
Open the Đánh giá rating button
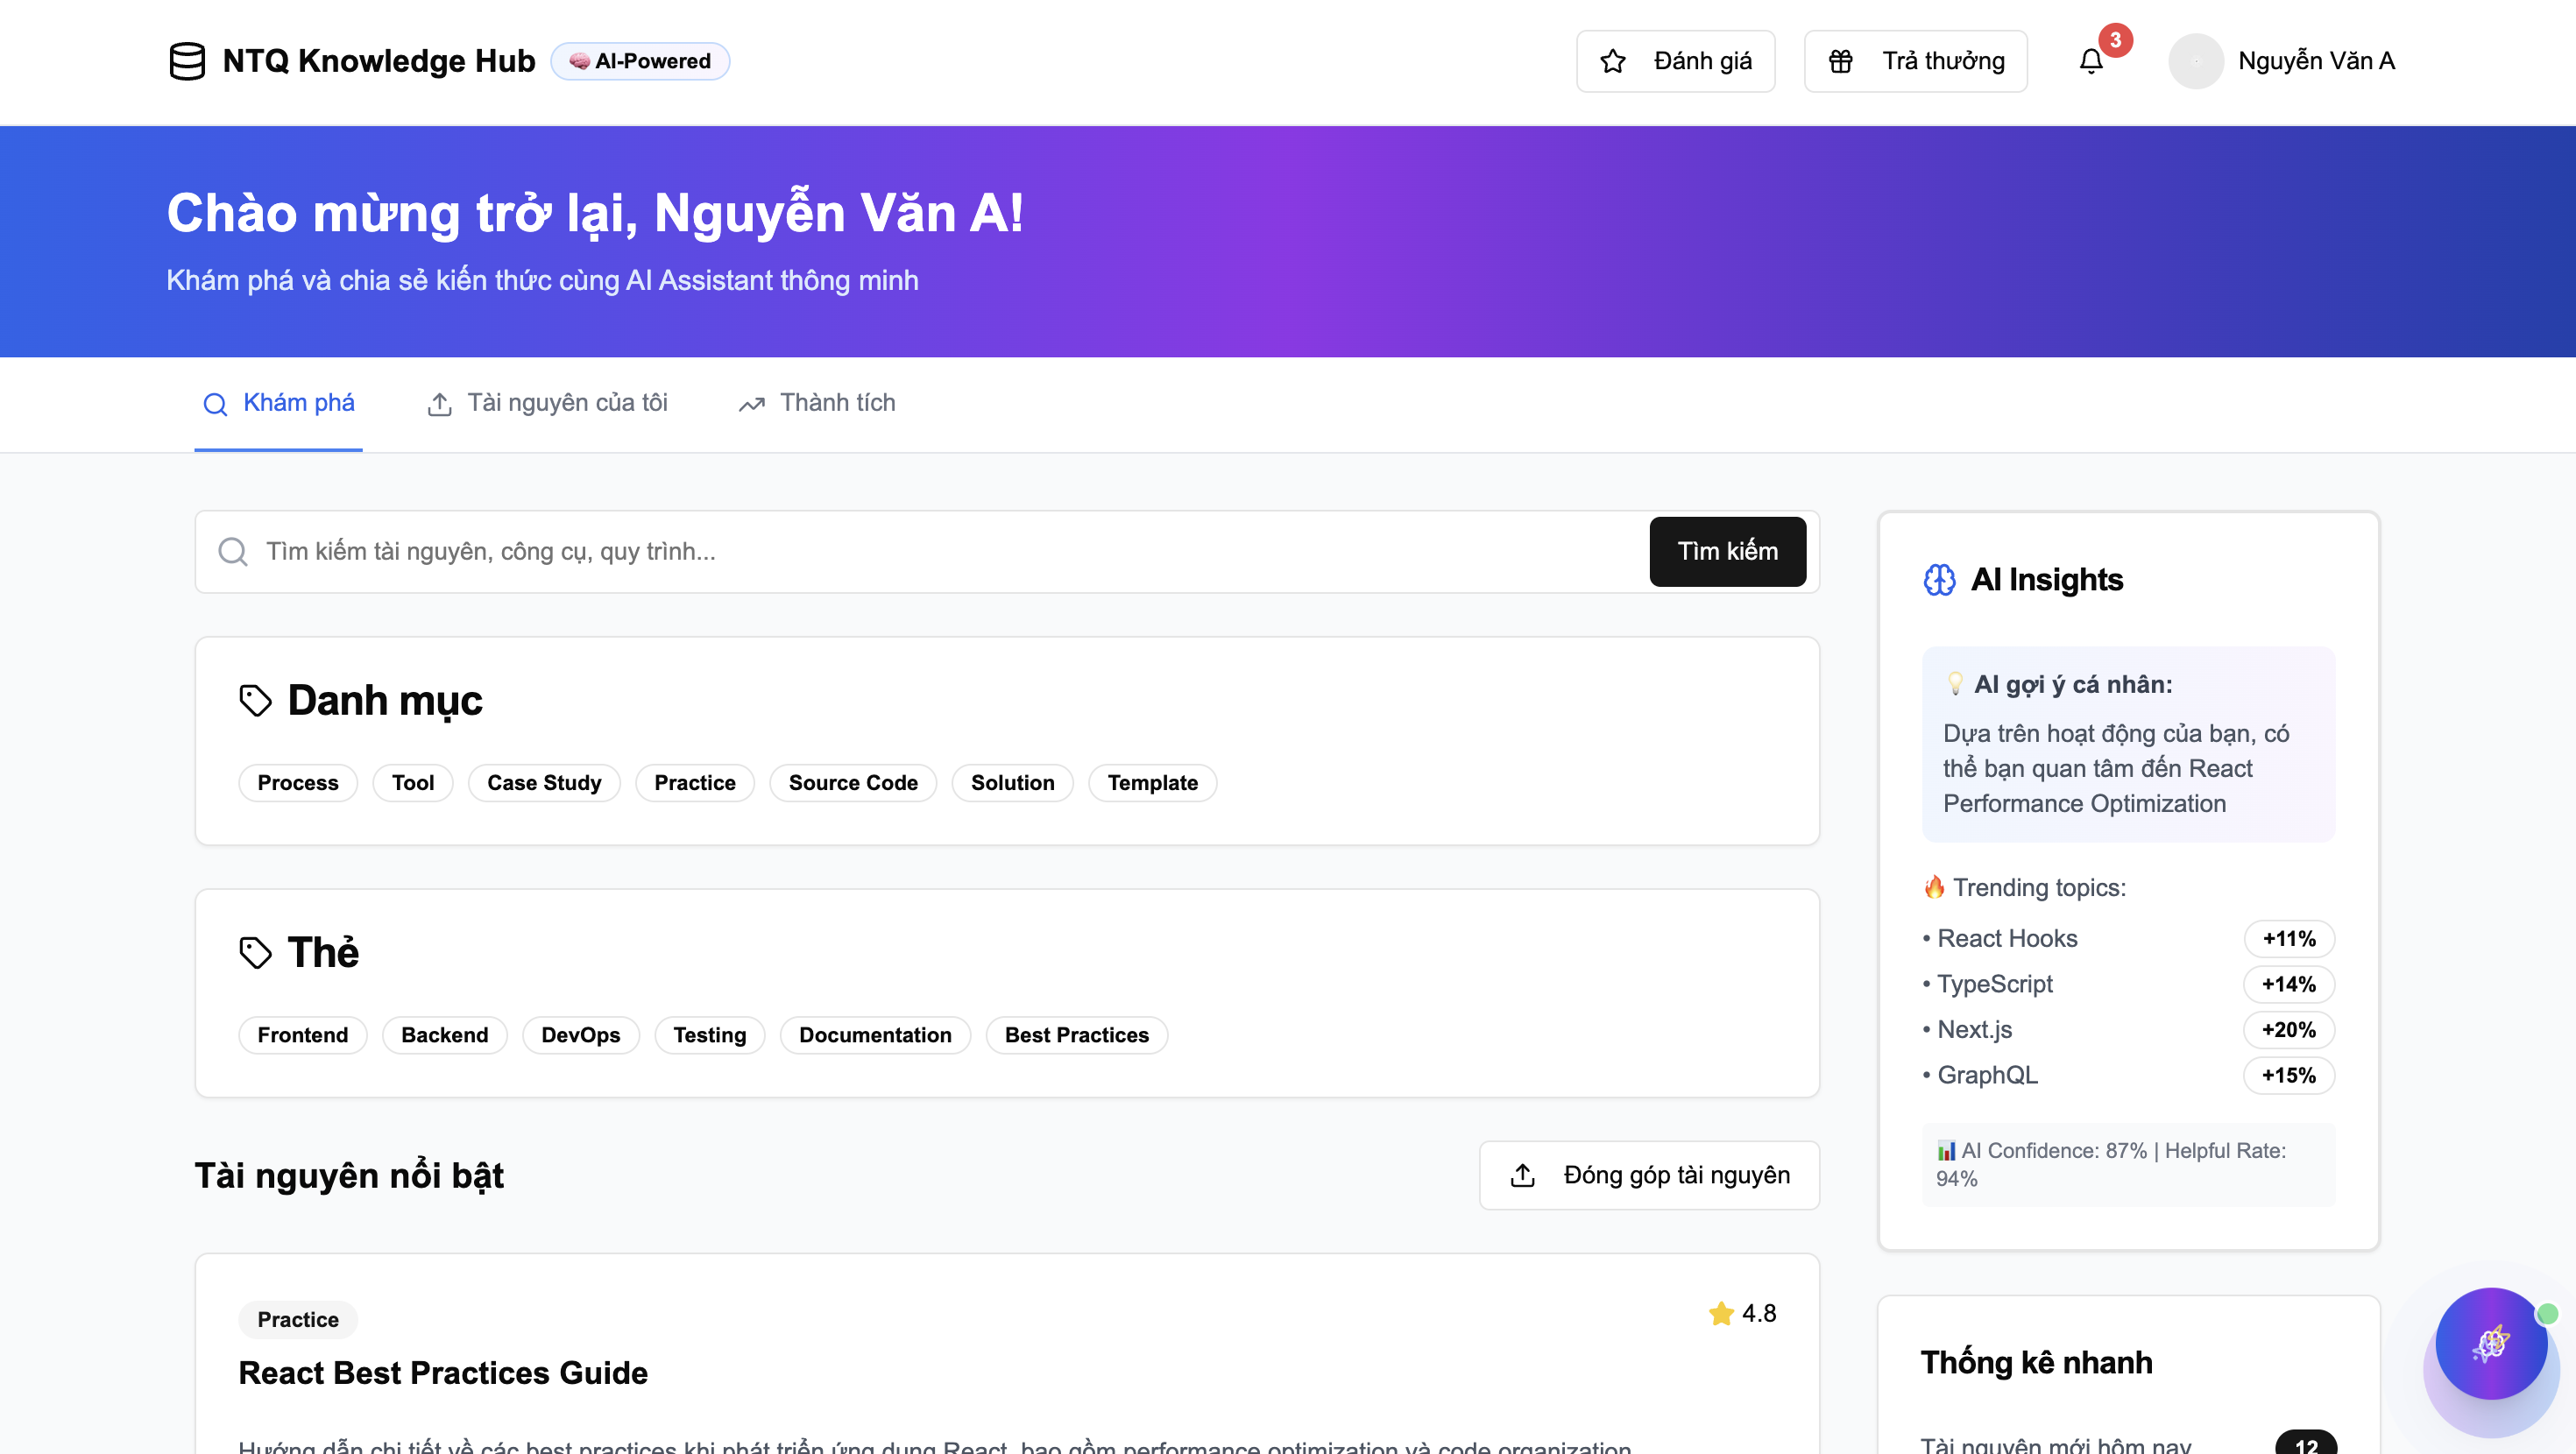1675,62
